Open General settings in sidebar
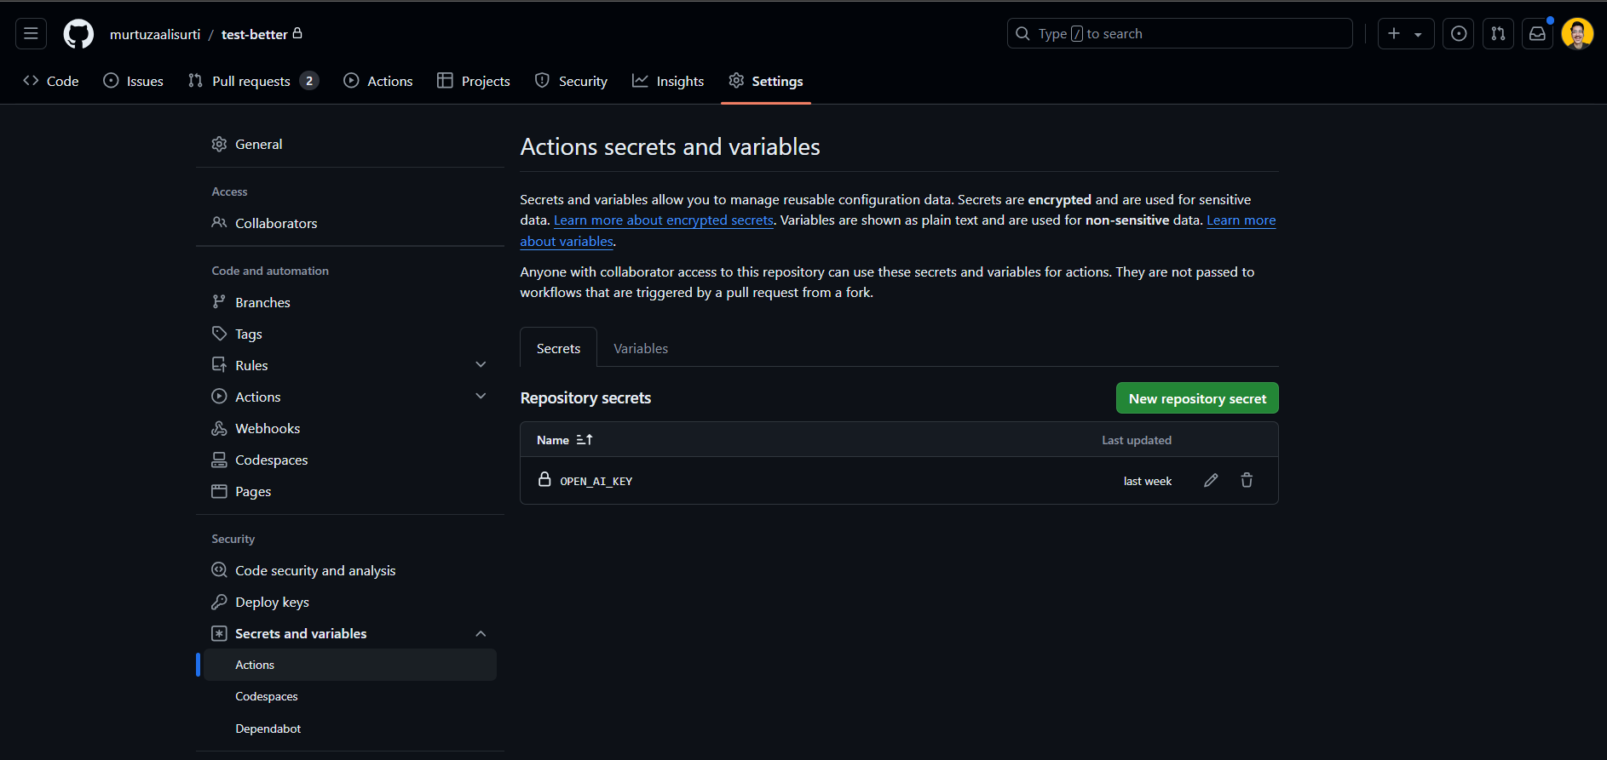The image size is (1607, 760). click(350, 145)
